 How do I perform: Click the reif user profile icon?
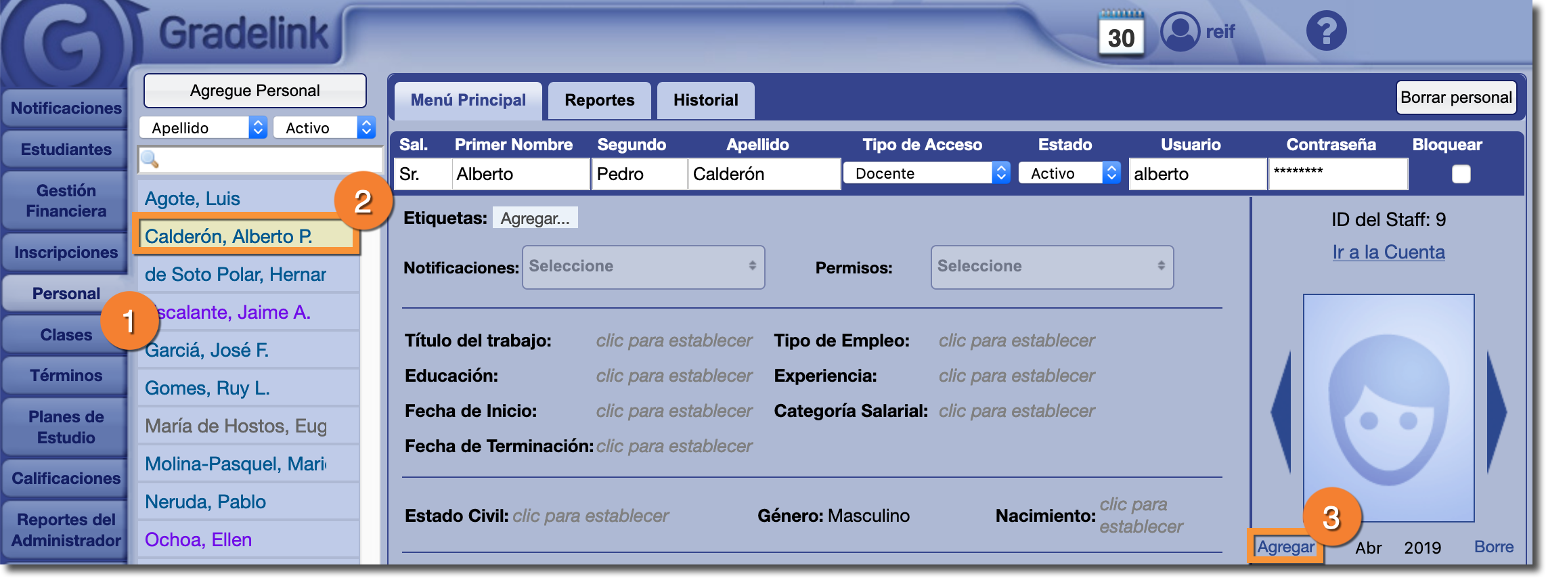tap(1180, 31)
